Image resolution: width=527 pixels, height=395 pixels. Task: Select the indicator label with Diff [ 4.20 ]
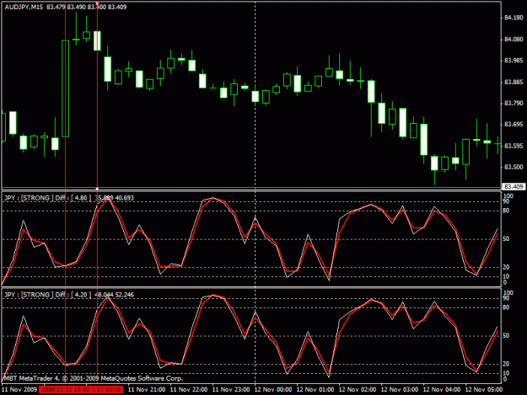coord(69,295)
